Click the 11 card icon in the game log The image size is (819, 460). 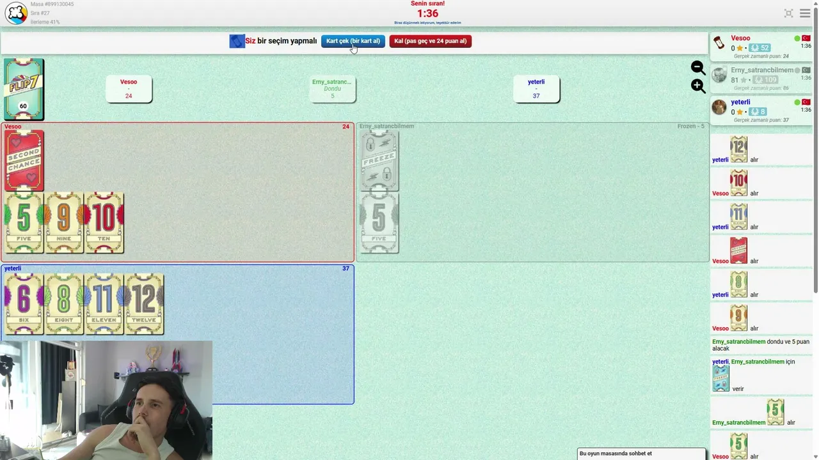pos(739,217)
